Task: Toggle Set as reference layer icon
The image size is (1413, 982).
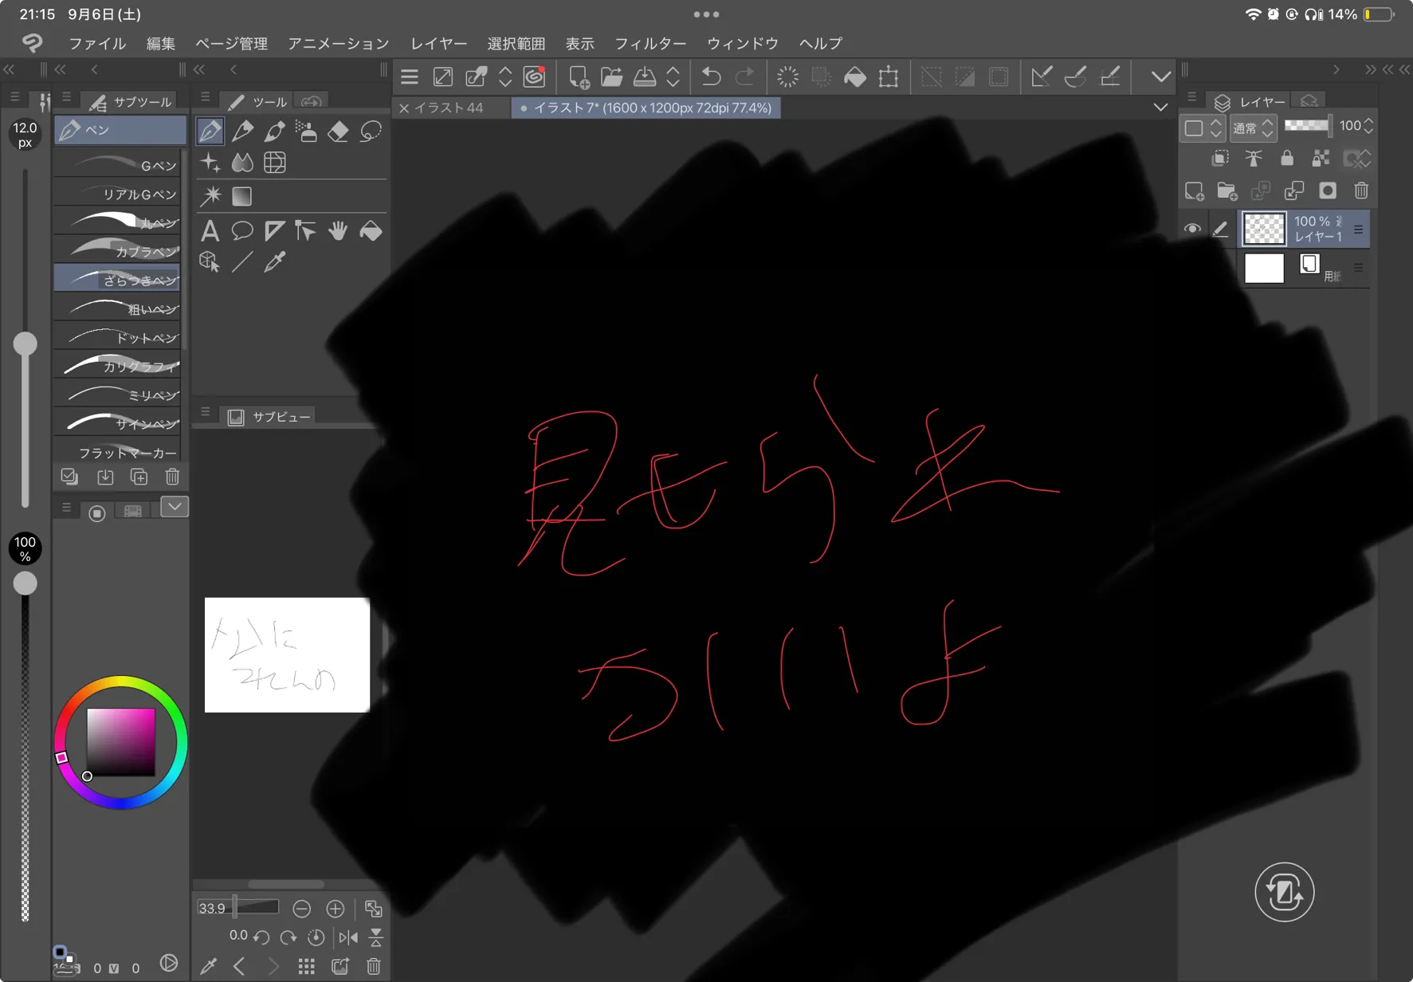Action: click(1254, 159)
